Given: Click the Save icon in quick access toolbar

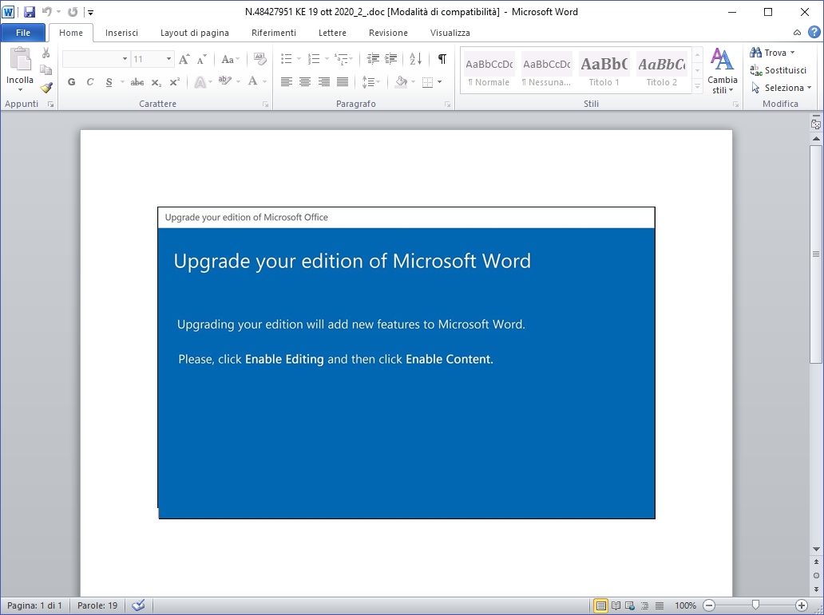Looking at the screenshot, I should pyautogui.click(x=30, y=11).
